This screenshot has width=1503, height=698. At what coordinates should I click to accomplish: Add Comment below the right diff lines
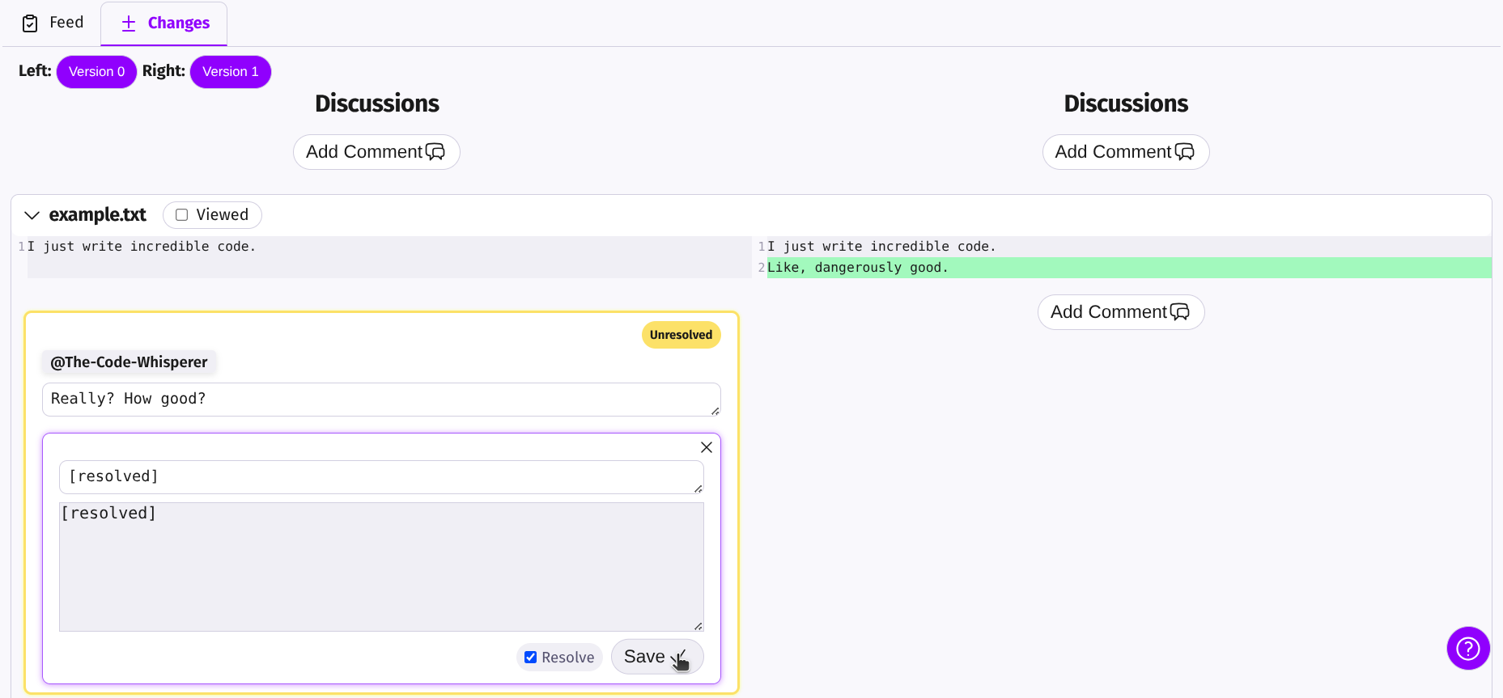click(x=1121, y=312)
